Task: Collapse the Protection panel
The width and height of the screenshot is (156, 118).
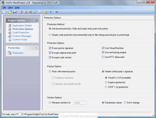Action: click(36, 48)
